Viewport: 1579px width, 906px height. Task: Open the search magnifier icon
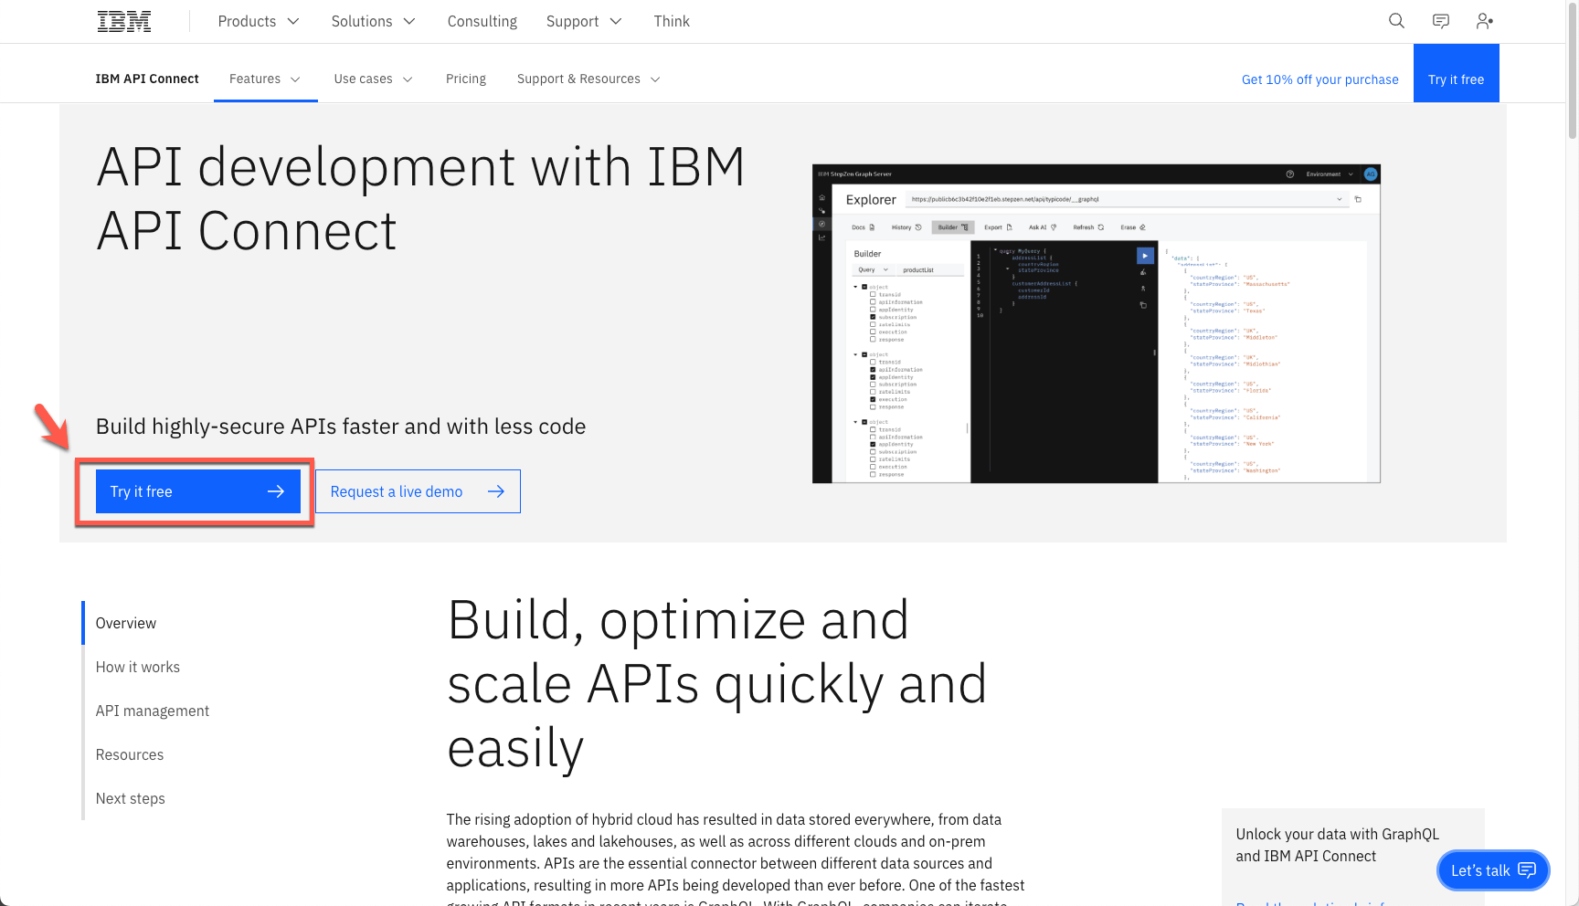[1396, 21]
